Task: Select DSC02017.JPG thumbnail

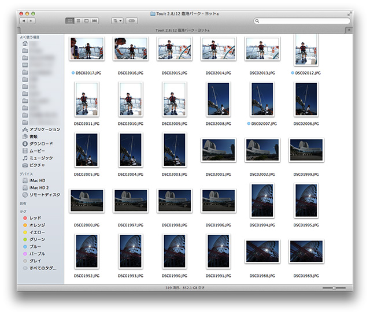Action: tap(87, 49)
